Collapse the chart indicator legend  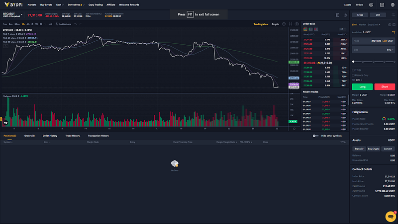[5, 46]
